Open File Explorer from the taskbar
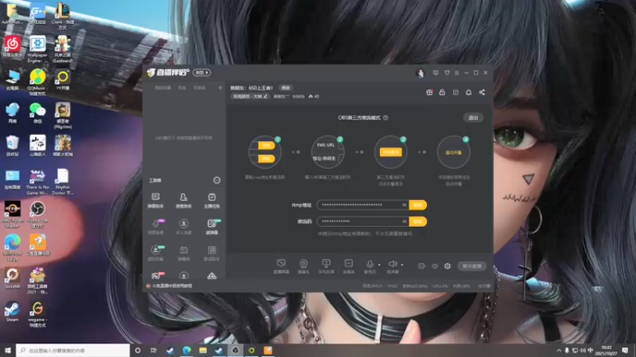This screenshot has width=636, height=357. coord(203,351)
